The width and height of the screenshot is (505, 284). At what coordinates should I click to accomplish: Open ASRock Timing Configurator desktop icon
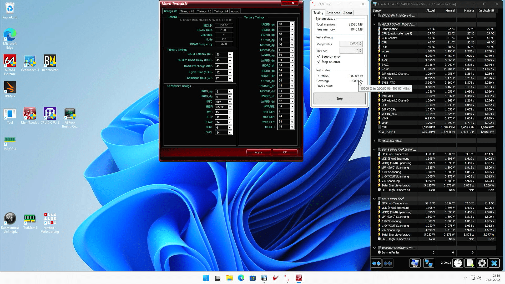point(70,118)
